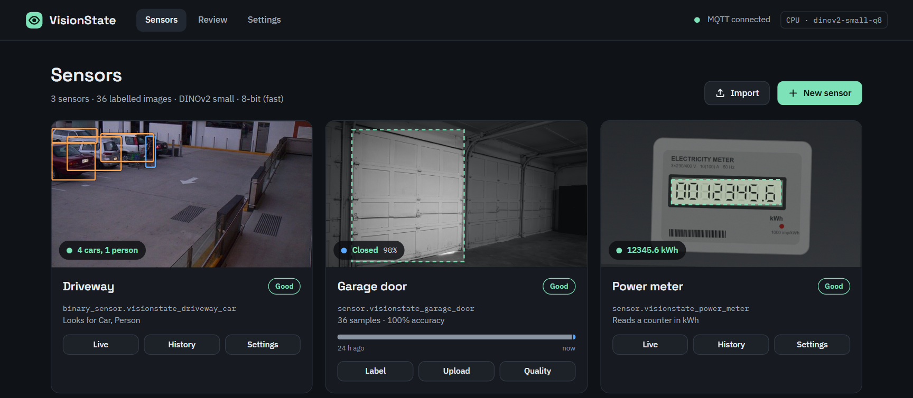Open the Settings tab in top navigation
The image size is (913, 398).
pos(264,20)
